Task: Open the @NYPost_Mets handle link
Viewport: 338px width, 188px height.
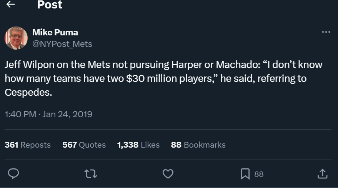Action: [x=62, y=44]
